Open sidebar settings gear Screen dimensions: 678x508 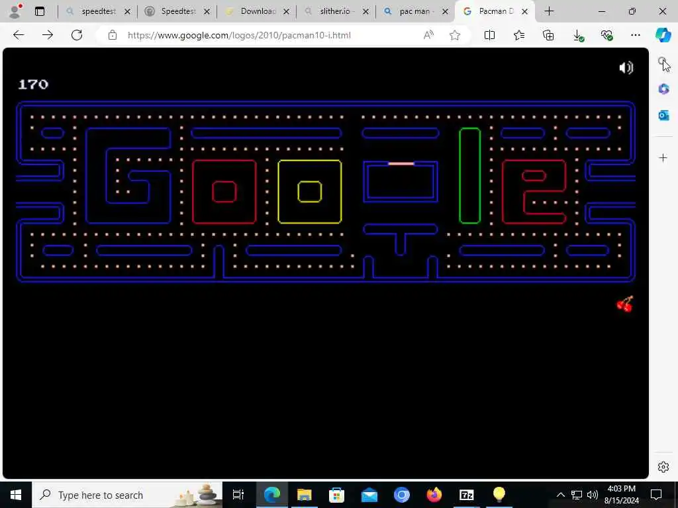tap(663, 467)
